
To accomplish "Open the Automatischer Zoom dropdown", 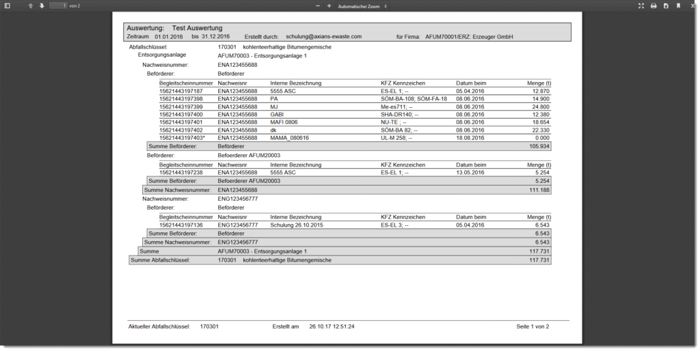I will click(x=362, y=6).
